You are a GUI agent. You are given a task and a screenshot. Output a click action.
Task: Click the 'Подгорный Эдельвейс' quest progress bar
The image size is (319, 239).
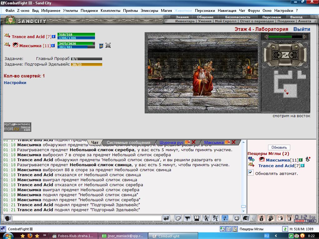87,64
